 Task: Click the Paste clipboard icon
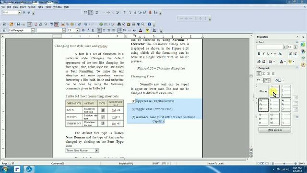(x=72, y=24)
